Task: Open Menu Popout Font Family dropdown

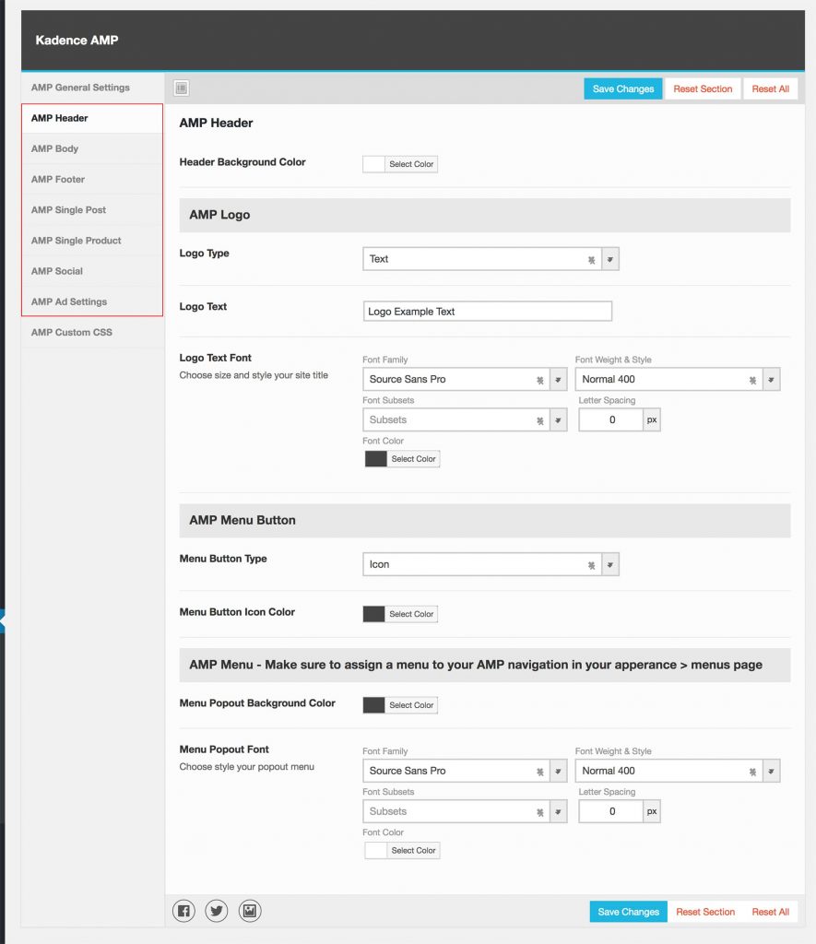Action: (558, 772)
